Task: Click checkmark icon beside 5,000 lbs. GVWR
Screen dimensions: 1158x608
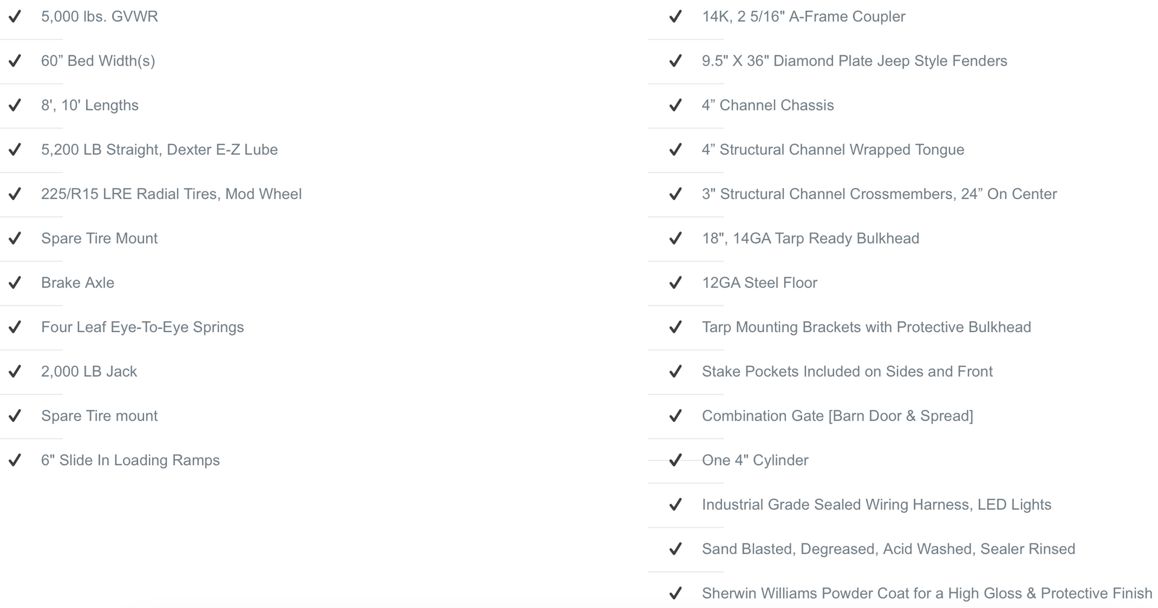Action: (x=15, y=16)
